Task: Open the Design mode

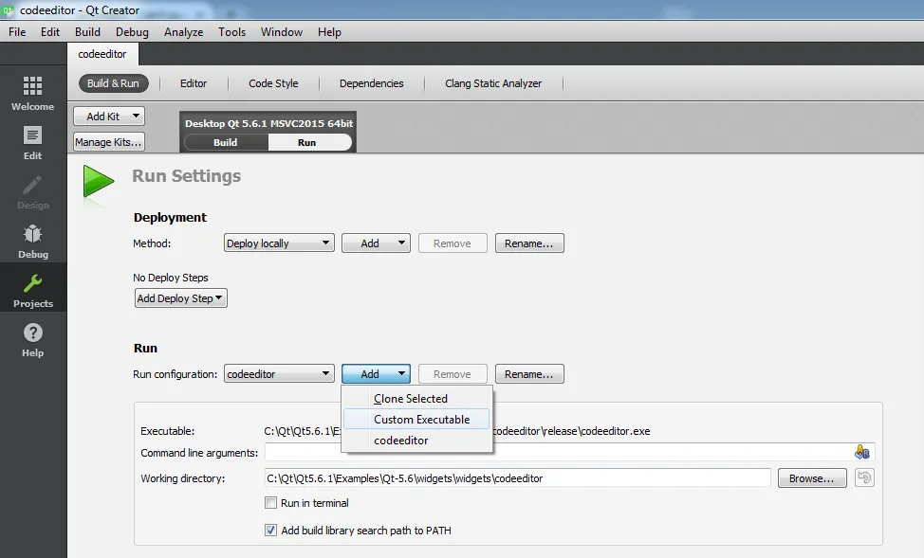Action: coord(33,192)
